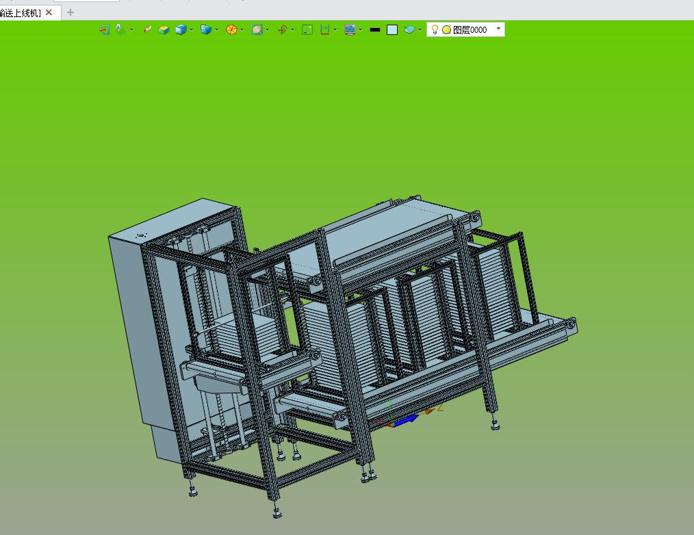The height and width of the screenshot is (535, 694).
Task: Click the zoom magnifier view icon
Action: pos(257,29)
